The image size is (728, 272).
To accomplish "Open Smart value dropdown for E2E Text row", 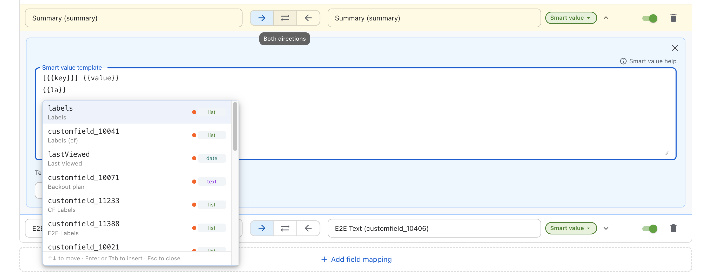I will 571,228.
